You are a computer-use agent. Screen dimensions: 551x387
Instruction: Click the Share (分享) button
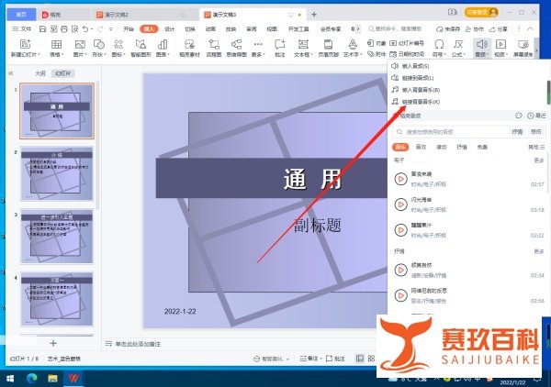[499, 29]
